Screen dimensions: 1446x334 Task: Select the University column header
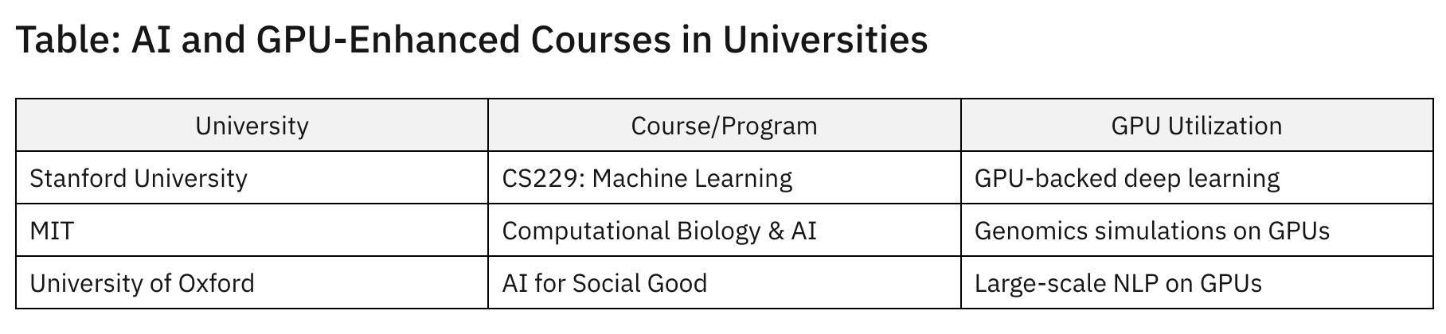click(x=252, y=126)
